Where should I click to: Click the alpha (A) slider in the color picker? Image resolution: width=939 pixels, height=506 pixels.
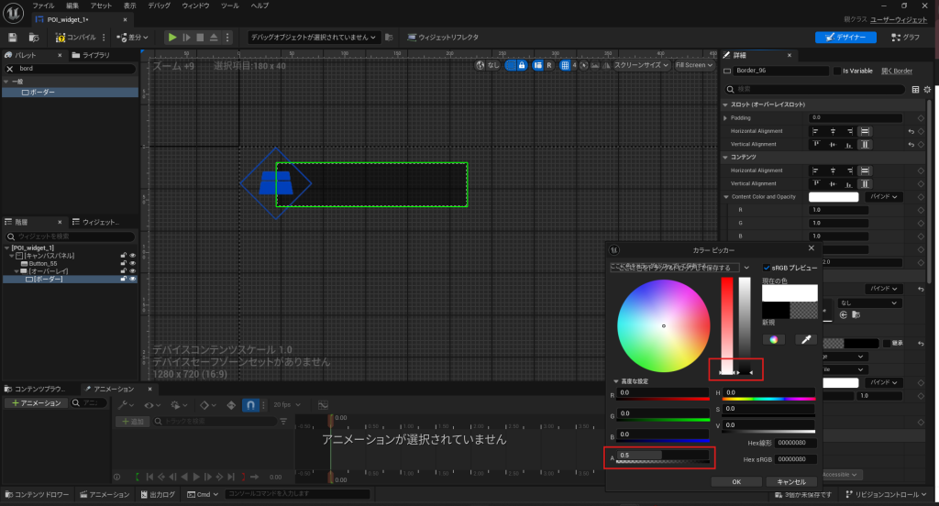663,455
